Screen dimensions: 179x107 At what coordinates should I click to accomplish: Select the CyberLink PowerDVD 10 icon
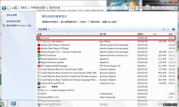(x=39, y=83)
